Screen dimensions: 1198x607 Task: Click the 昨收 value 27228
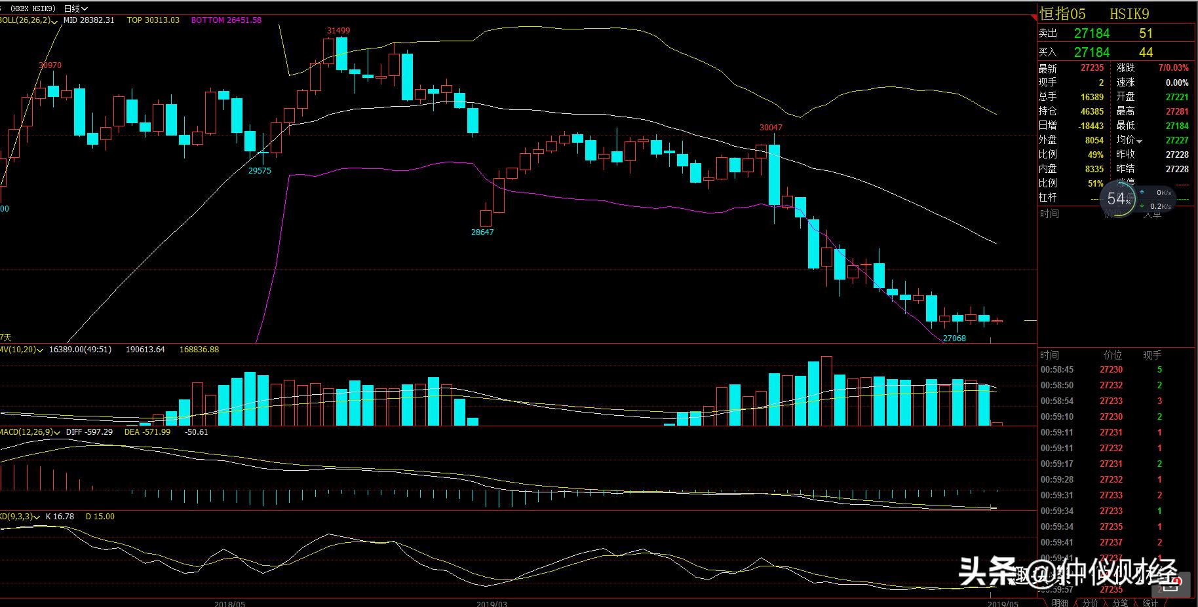1177,155
